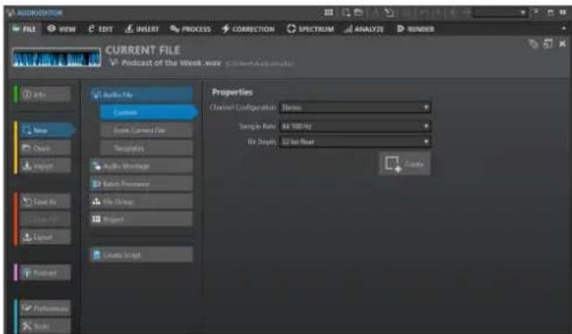572x334 pixels.
Task: Select the Custom option
Action: pyautogui.click(x=149, y=113)
